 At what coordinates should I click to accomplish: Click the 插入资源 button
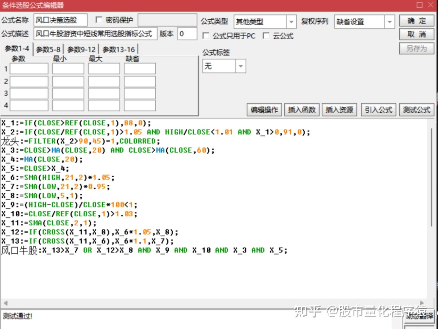(x=339, y=110)
